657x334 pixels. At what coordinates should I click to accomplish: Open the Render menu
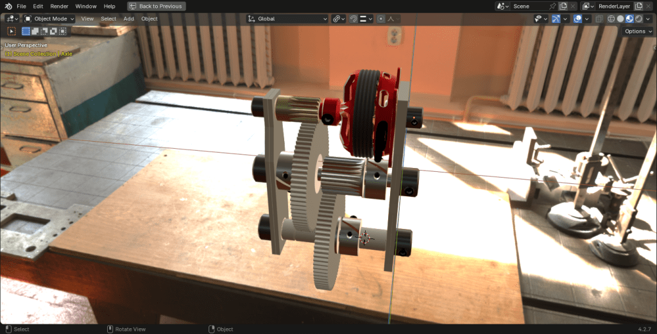click(59, 6)
